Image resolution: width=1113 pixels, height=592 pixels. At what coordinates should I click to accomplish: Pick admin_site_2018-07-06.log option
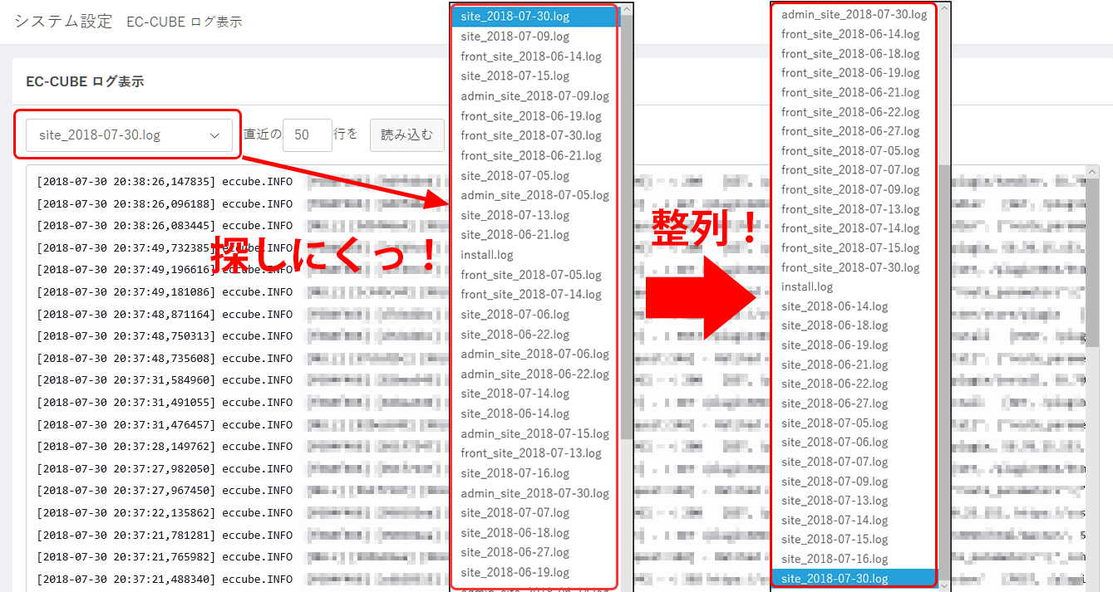535,354
